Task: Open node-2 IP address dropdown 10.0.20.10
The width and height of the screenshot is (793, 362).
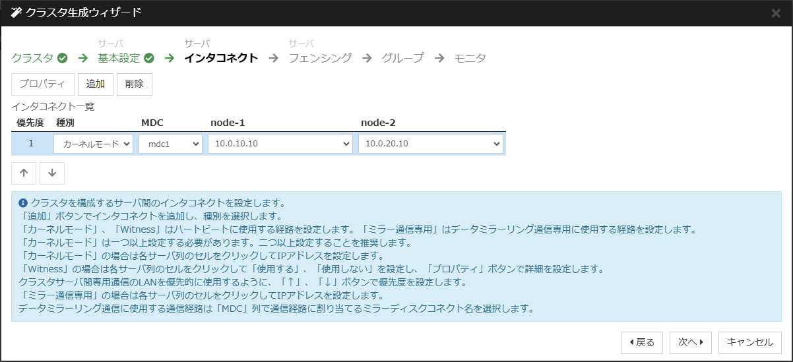Action: click(x=430, y=144)
